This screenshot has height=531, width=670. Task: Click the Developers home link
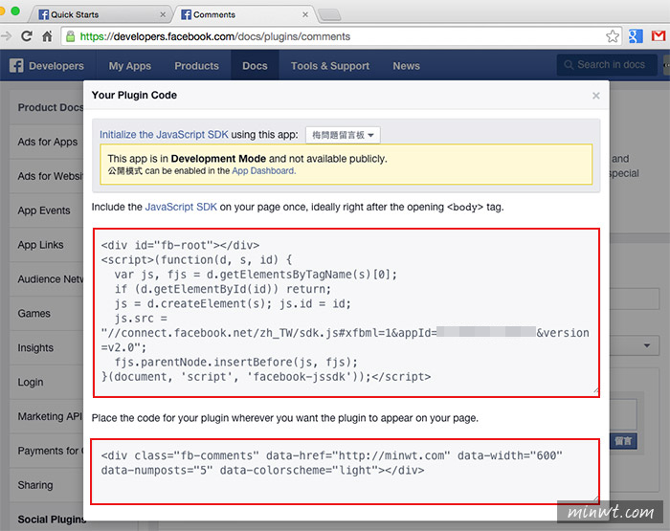(x=56, y=66)
